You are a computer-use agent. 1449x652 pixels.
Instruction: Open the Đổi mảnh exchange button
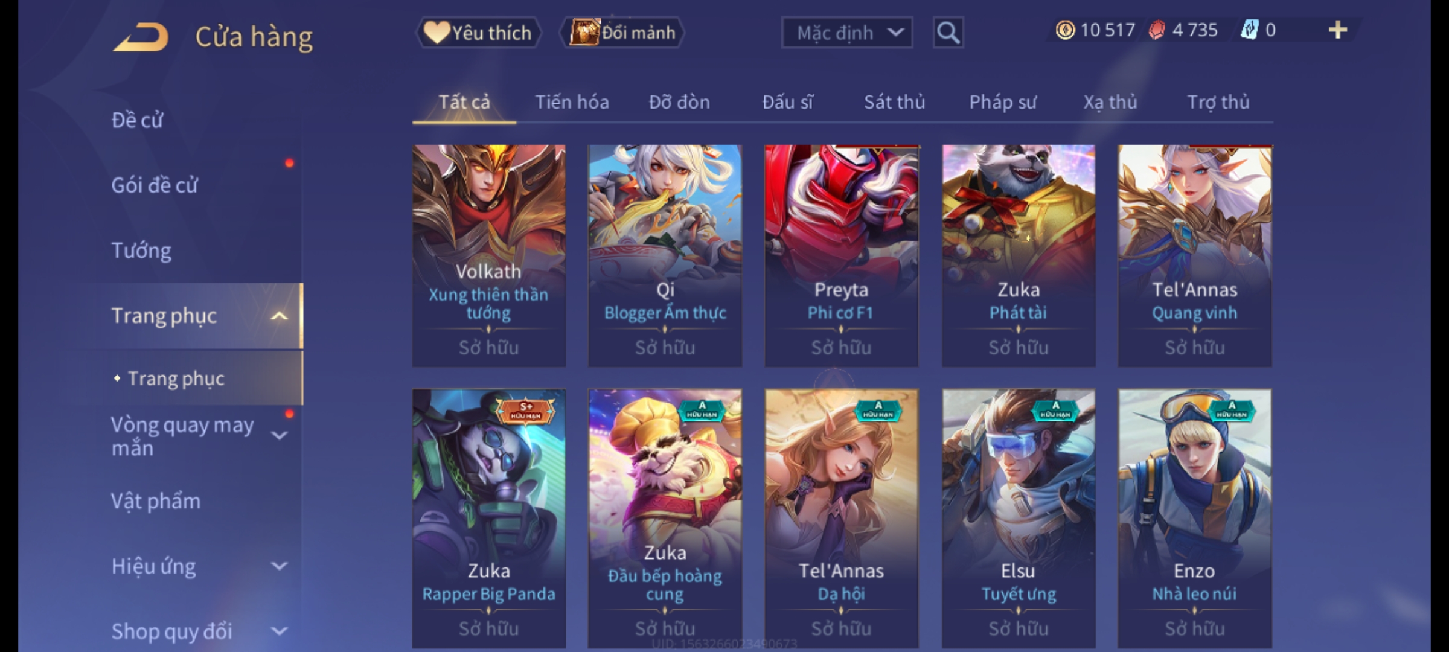point(622,33)
